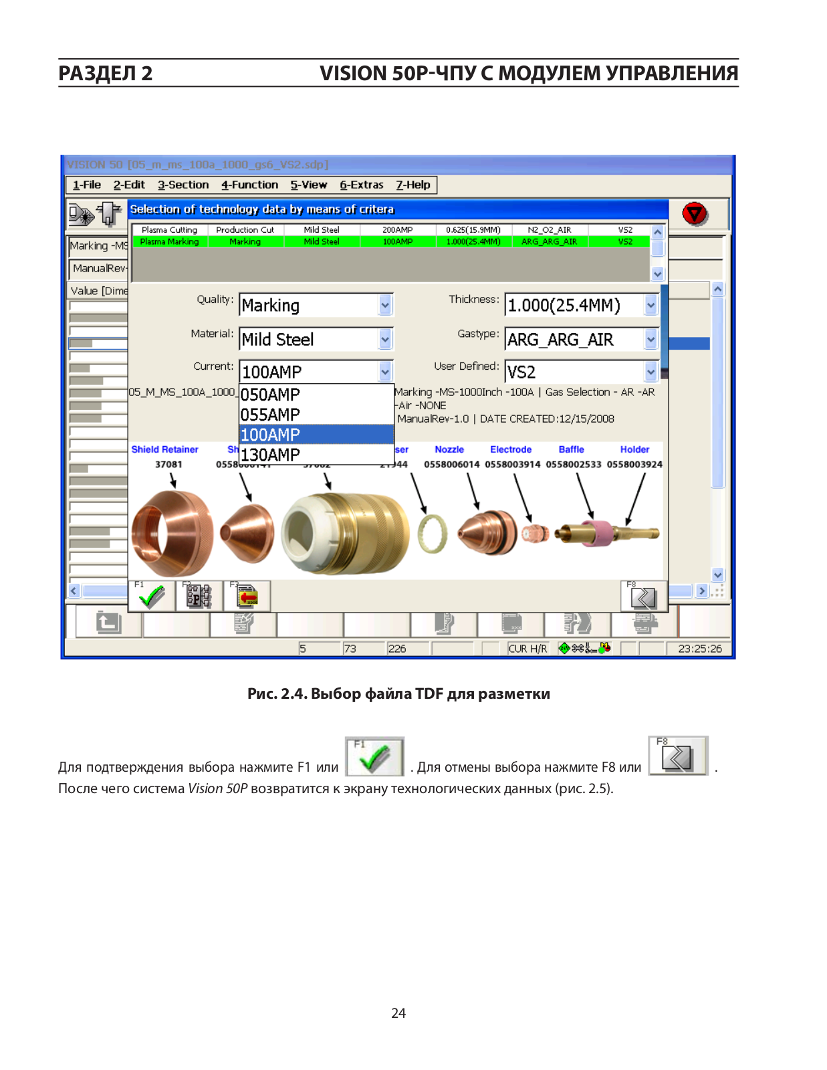
Task: Open the 4-Function menu
Action: 249,185
